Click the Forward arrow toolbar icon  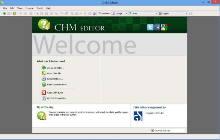pyautogui.click(x=25, y=14)
